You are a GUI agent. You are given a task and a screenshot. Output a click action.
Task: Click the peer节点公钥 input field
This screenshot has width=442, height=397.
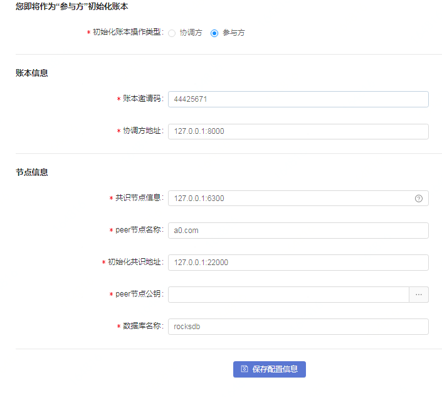[x=288, y=295]
